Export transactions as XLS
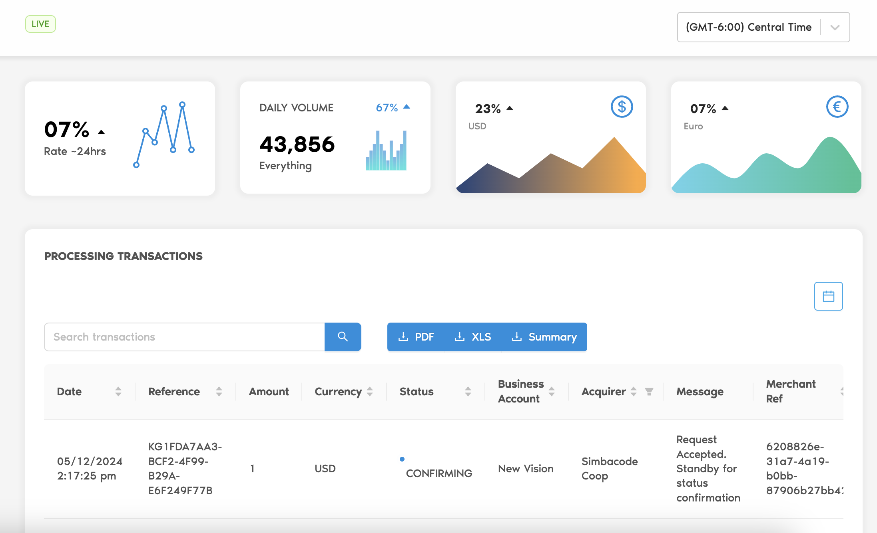877x533 pixels. (x=473, y=337)
